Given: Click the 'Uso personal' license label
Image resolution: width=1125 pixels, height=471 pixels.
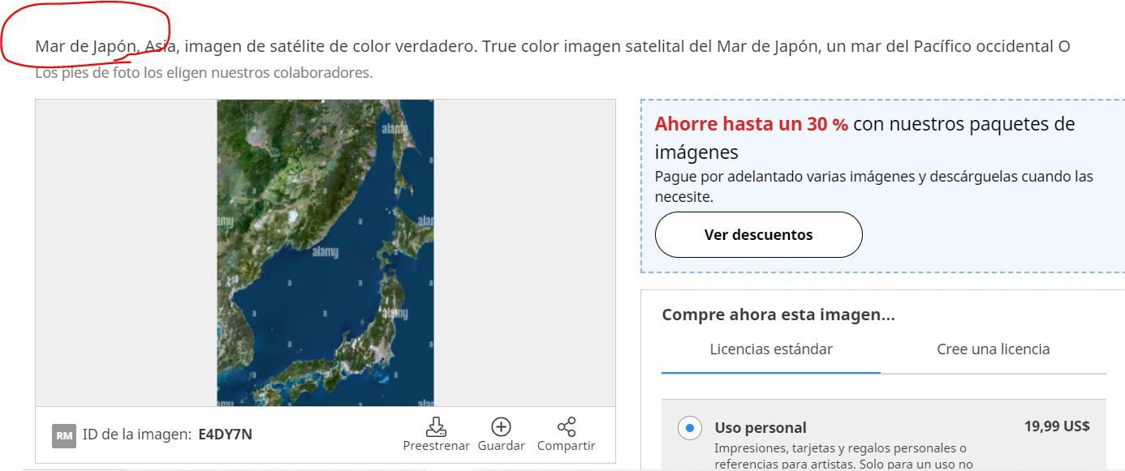Looking at the screenshot, I should (761, 428).
